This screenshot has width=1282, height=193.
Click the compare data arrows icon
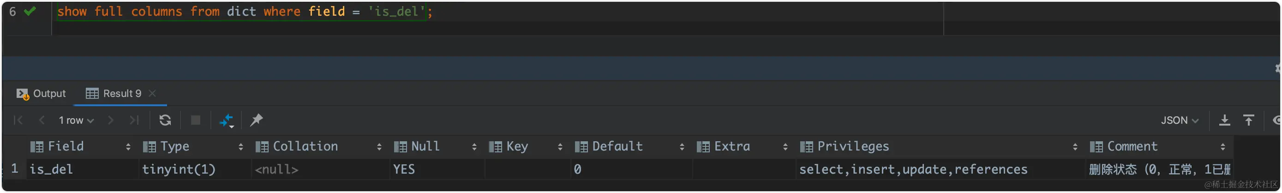tap(227, 121)
